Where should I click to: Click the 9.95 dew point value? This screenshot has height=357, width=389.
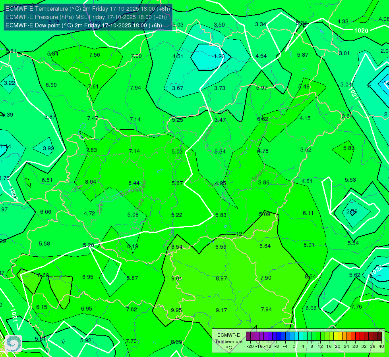[x=176, y=310]
